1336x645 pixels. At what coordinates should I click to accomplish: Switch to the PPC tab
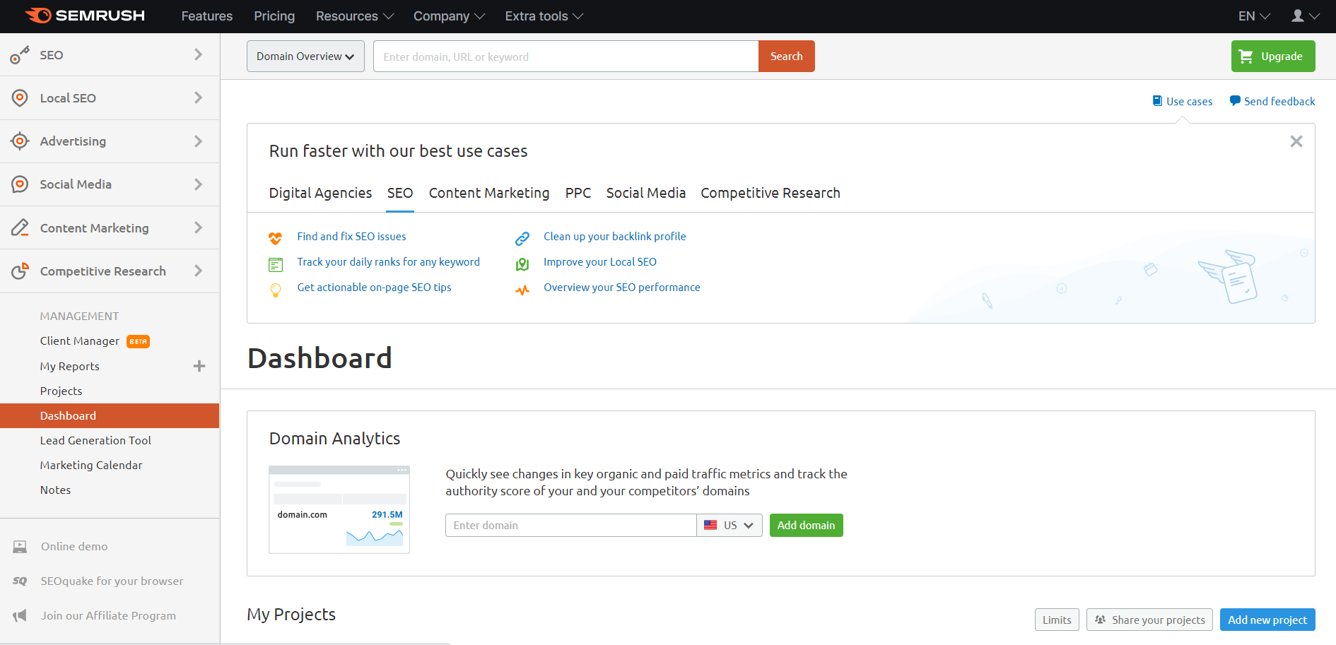[x=578, y=193]
